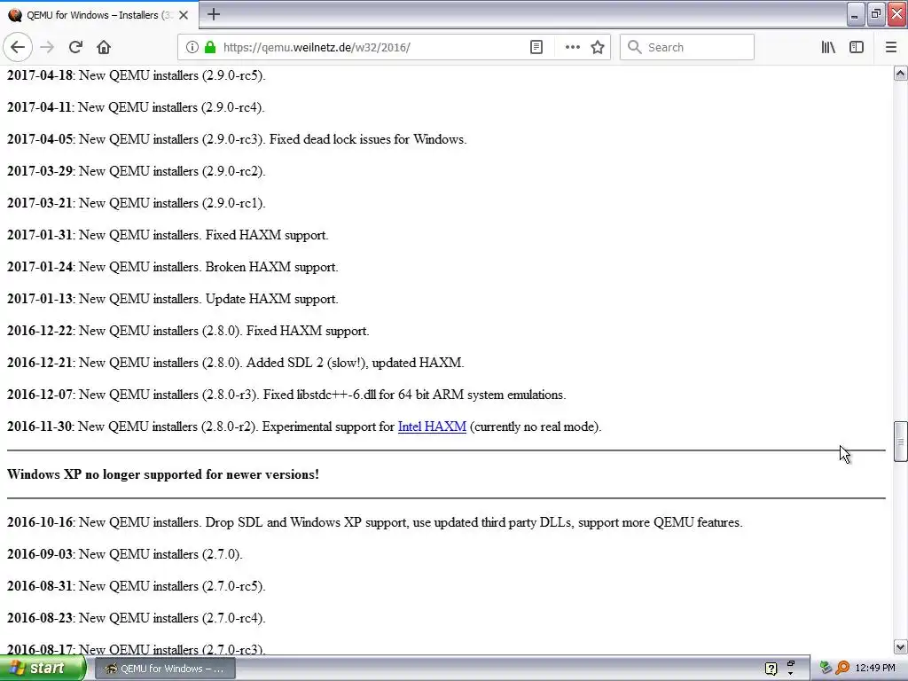Click the date 2016-10-16
The width and height of the screenshot is (908, 681).
(x=39, y=522)
